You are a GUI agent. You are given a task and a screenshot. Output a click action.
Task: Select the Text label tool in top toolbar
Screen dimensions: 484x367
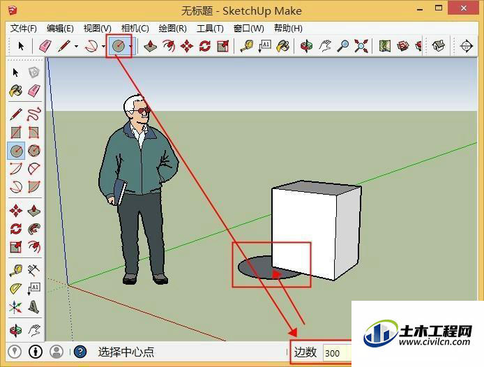264,46
